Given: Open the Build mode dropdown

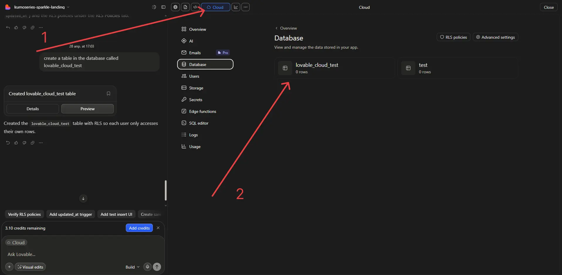Looking at the screenshot, I should (132, 267).
